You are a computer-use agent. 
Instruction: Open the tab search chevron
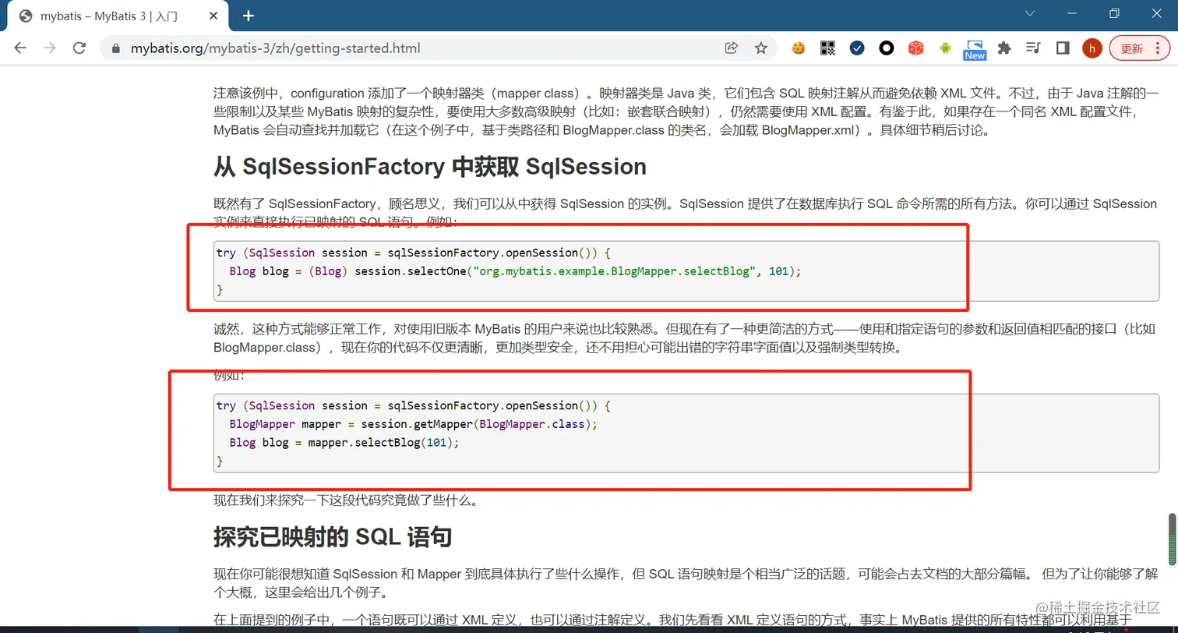click(x=1030, y=13)
